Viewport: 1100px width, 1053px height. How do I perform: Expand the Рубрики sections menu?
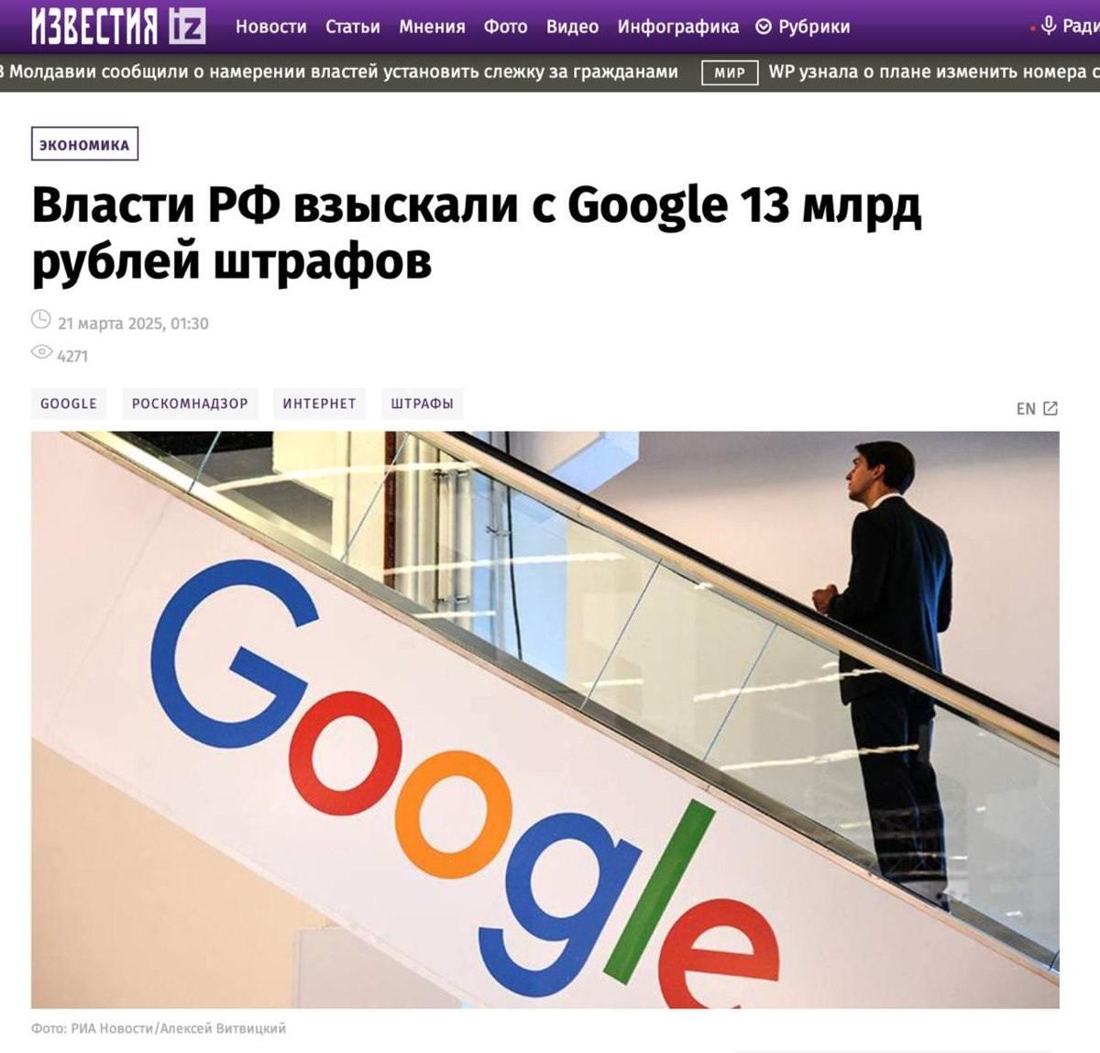[803, 27]
